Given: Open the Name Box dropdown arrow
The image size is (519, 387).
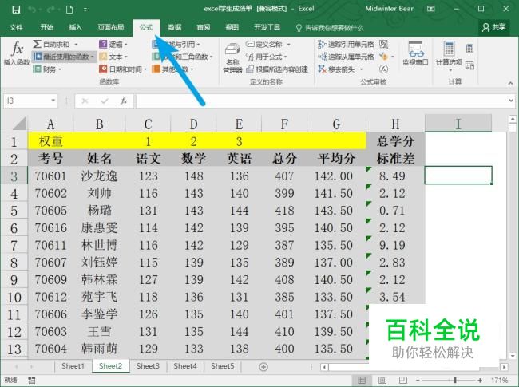Looking at the screenshot, I should point(53,101).
